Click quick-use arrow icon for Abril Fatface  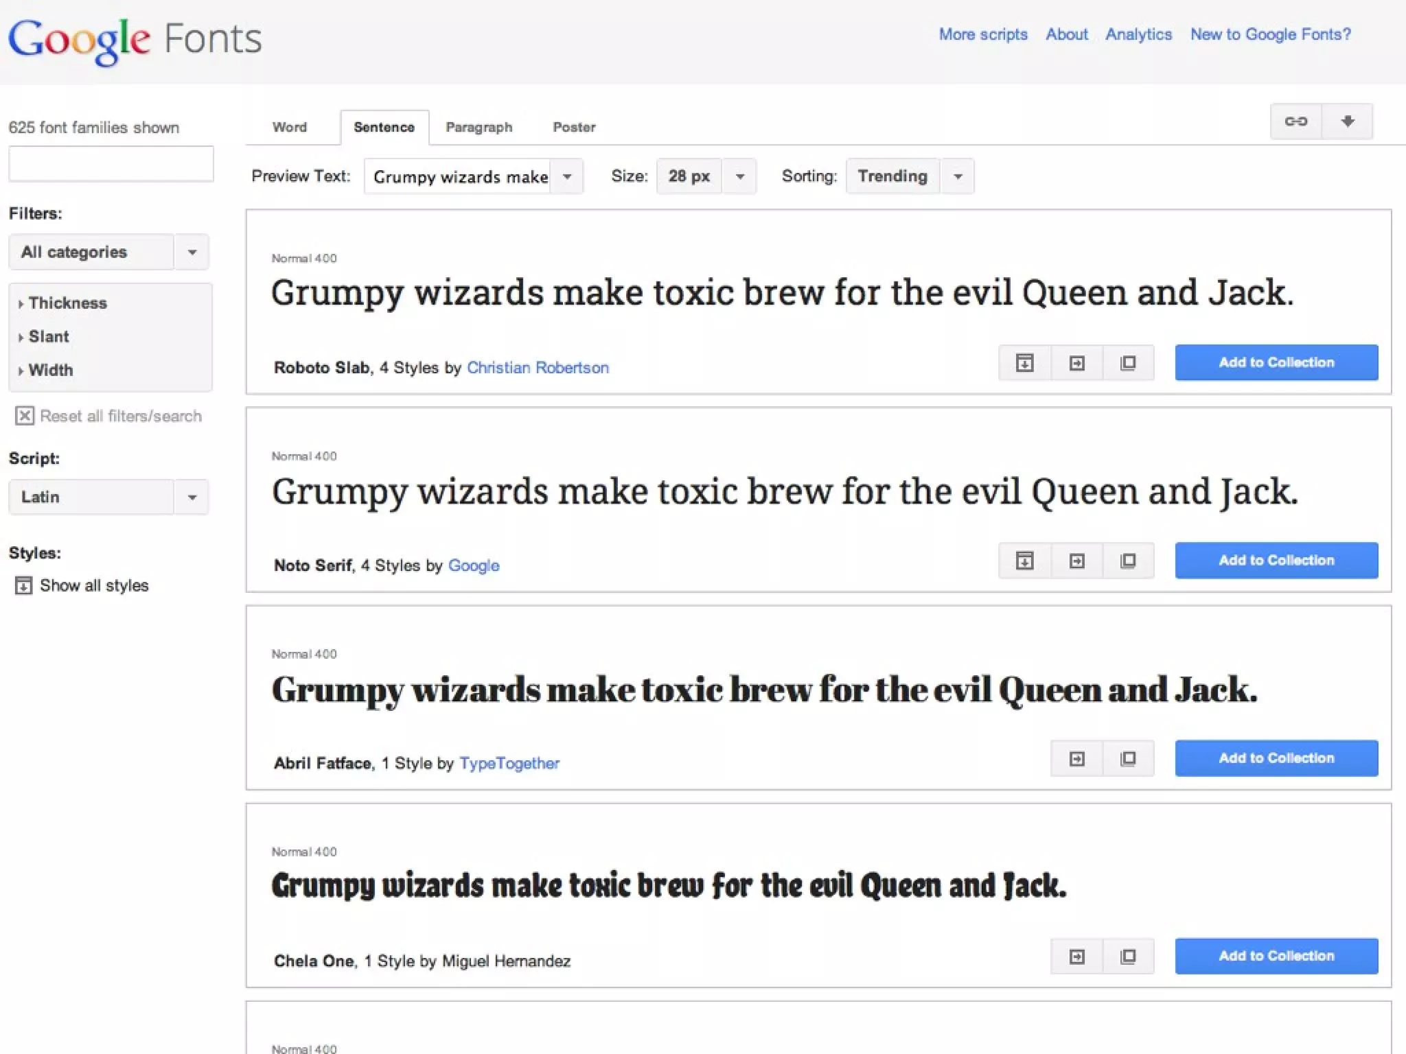1076,758
